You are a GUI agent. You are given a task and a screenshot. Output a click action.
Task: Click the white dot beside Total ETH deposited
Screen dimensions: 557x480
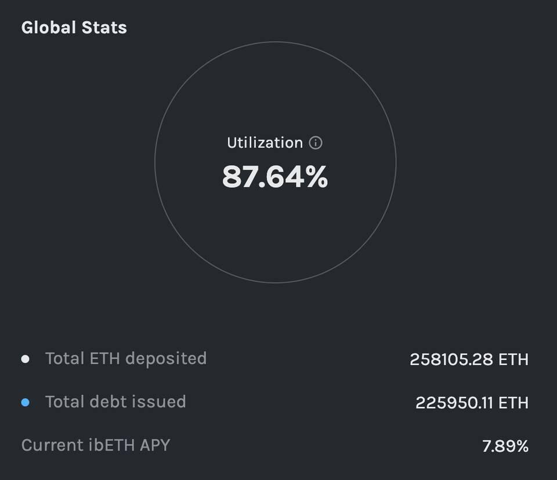coord(25,359)
